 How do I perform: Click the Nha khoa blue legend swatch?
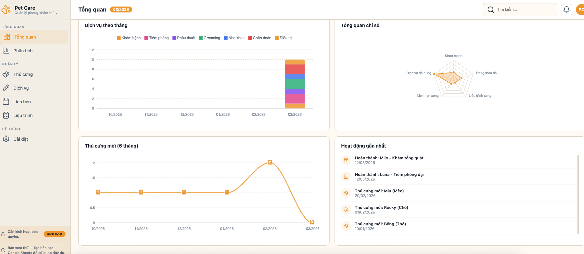click(226, 38)
